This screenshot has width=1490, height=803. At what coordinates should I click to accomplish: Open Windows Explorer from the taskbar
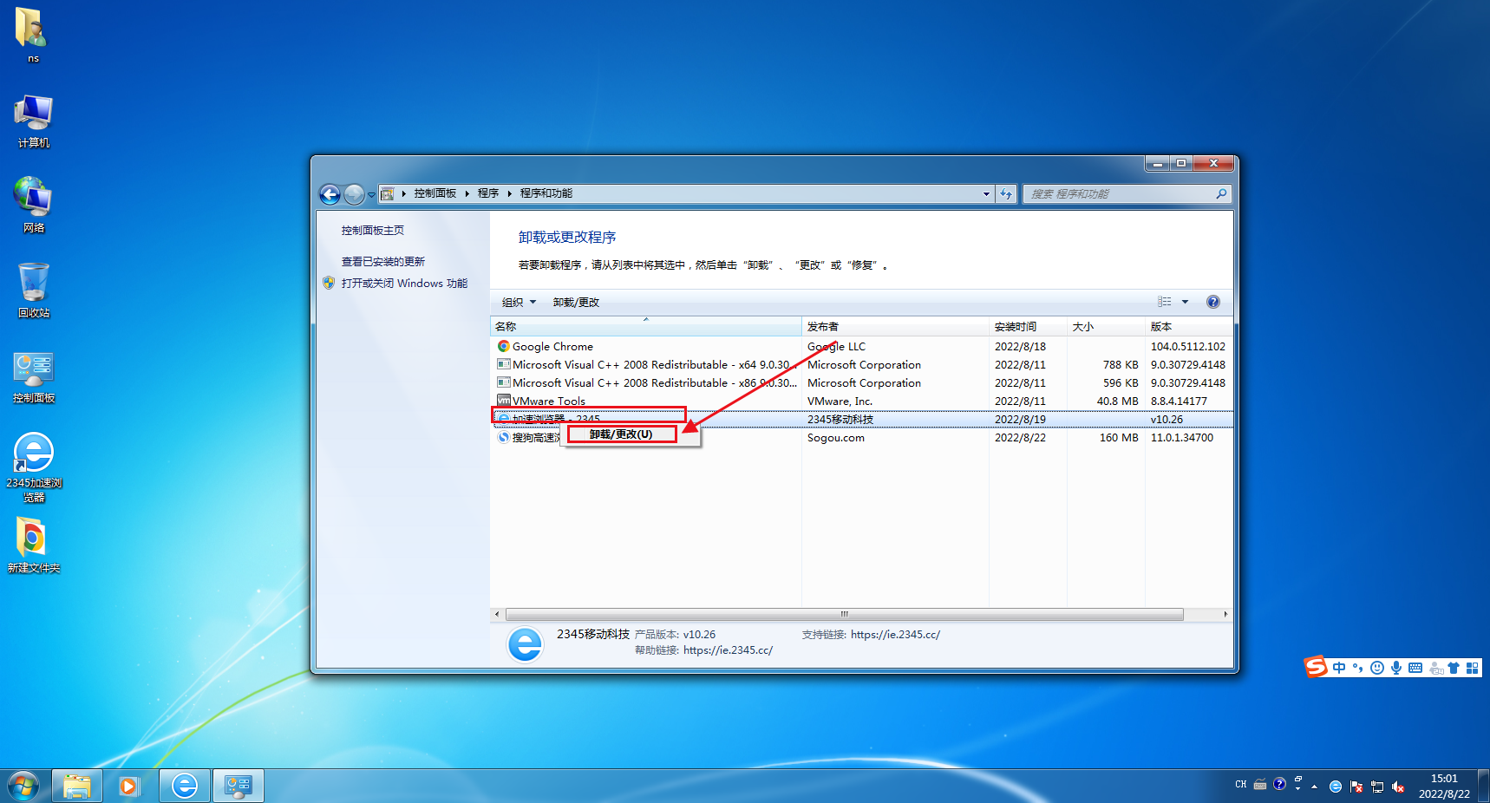(77, 787)
